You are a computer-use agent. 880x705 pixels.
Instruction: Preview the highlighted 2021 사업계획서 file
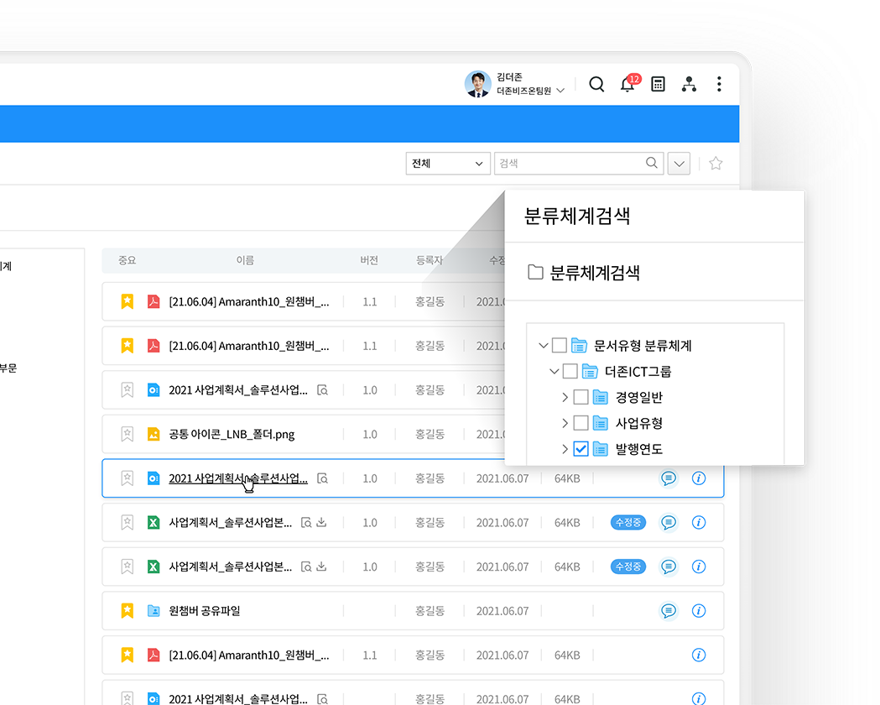point(323,478)
